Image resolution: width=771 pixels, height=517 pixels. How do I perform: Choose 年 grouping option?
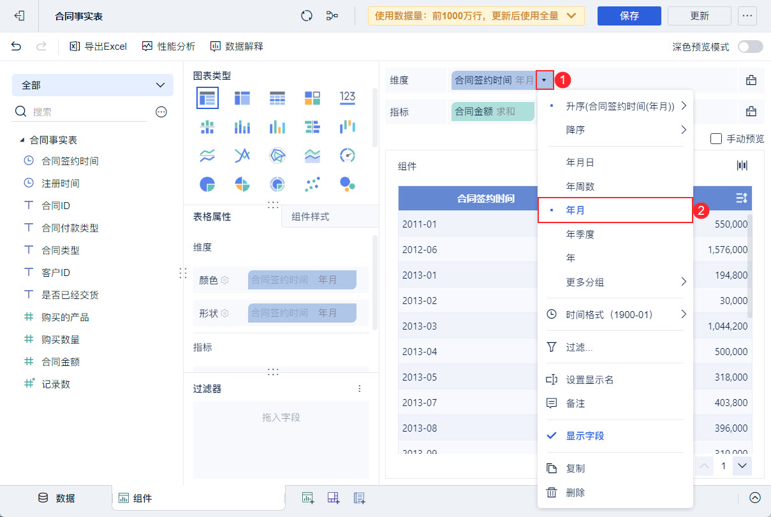pyautogui.click(x=615, y=258)
